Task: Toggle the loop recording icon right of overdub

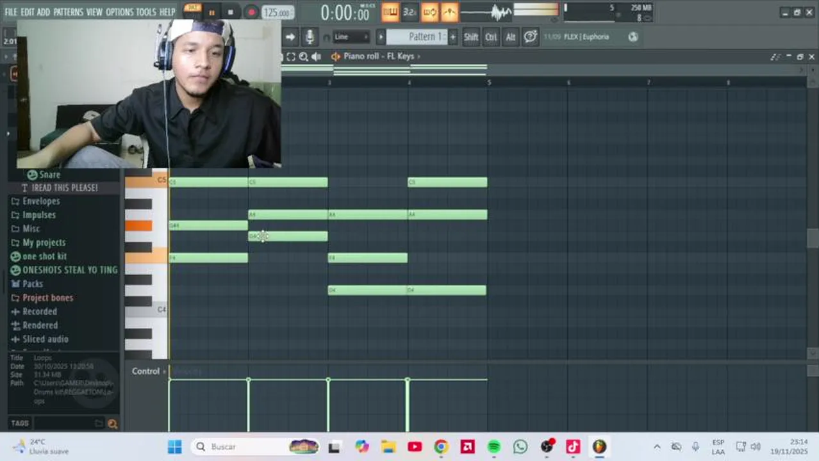Action: [449, 12]
